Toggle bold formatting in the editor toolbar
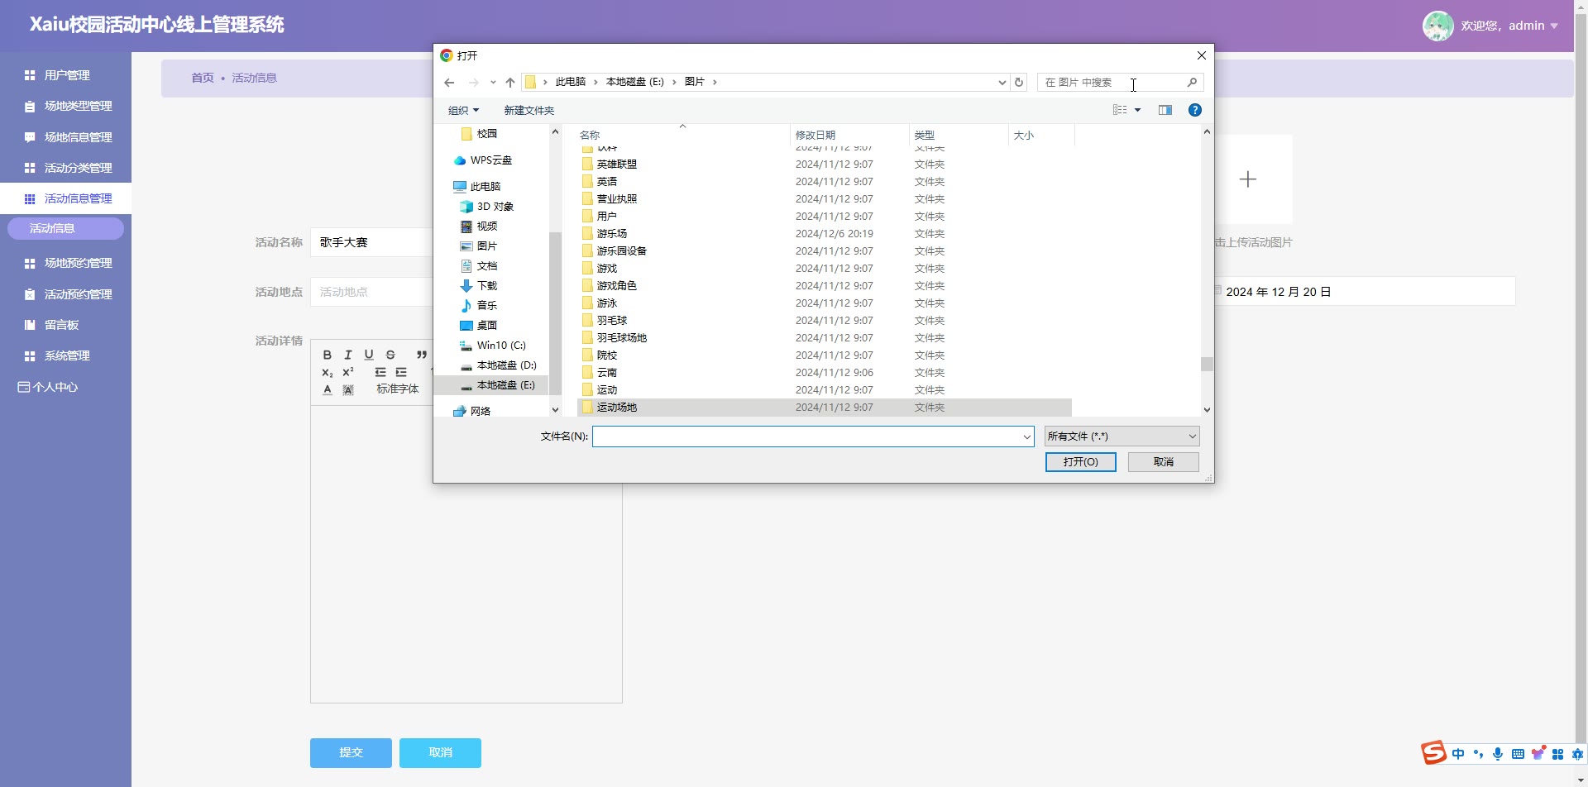The height and width of the screenshot is (787, 1588). 327,355
